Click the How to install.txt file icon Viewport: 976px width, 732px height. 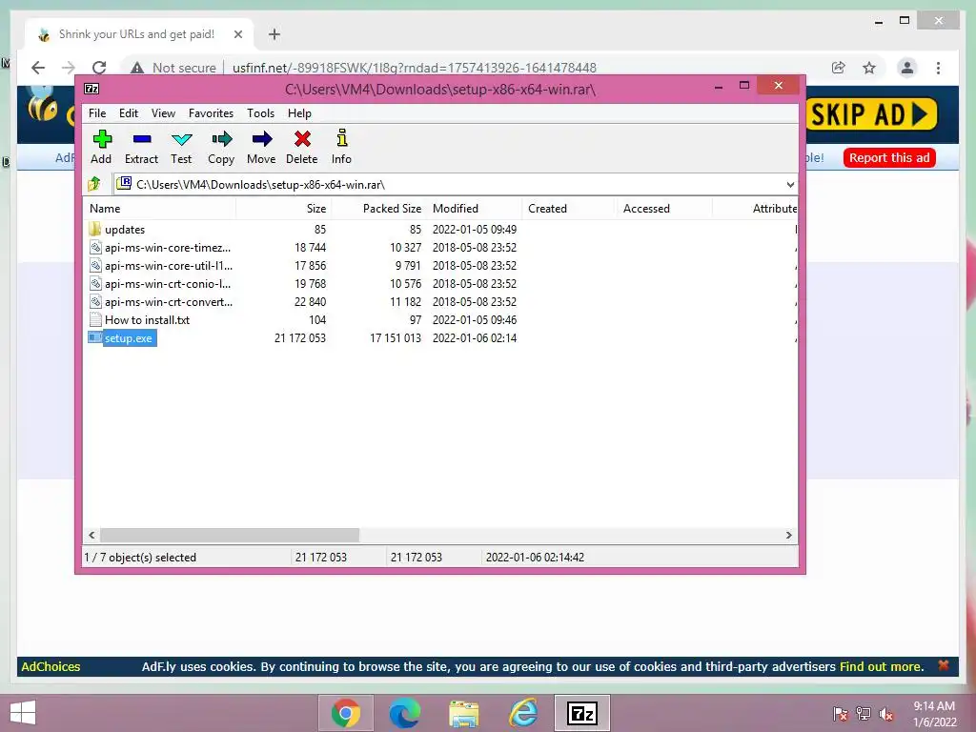coord(95,320)
